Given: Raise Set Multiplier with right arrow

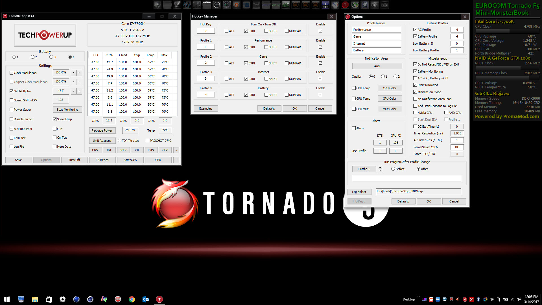Looking at the screenshot, I should pyautogui.click(x=79, y=91).
